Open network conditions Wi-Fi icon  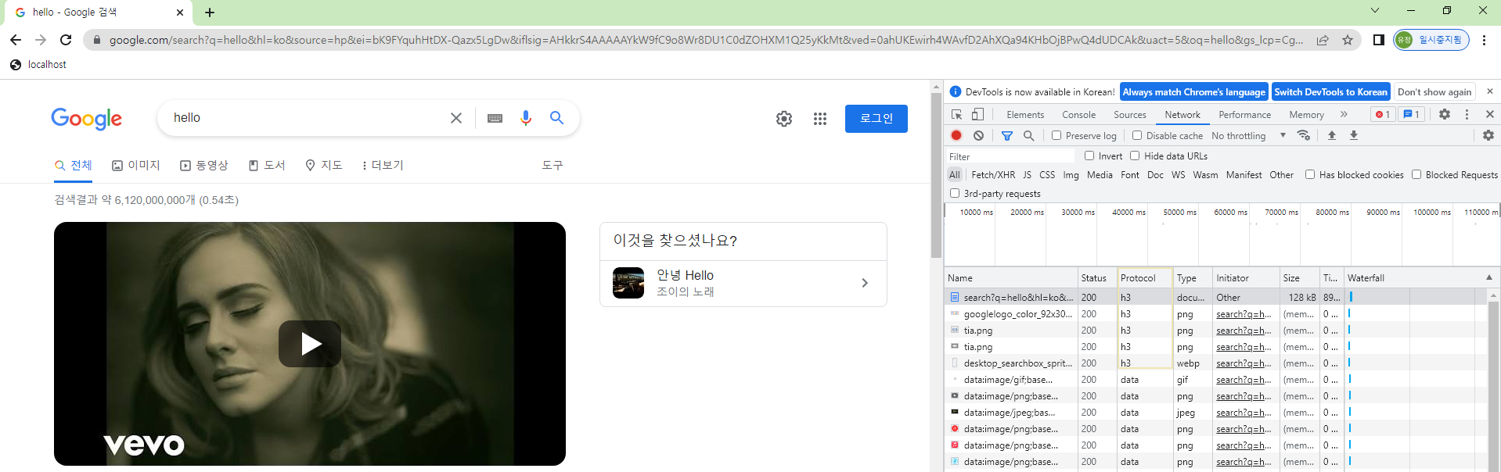point(1303,135)
